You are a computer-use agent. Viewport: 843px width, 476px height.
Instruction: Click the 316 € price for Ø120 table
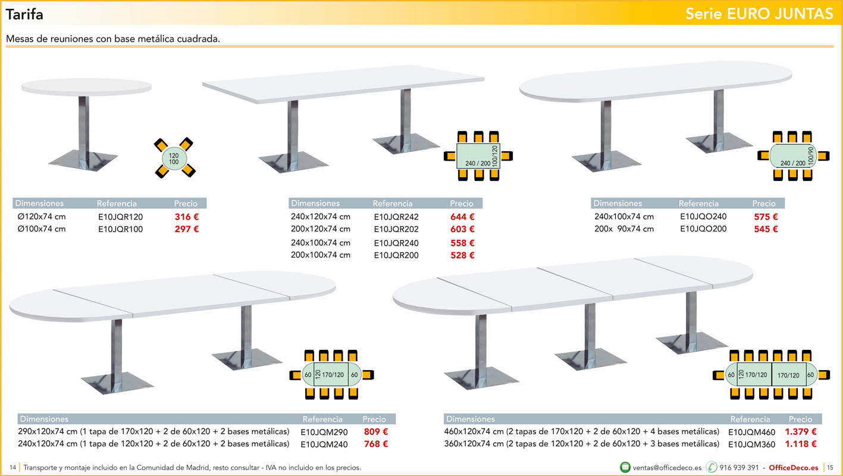(x=187, y=217)
